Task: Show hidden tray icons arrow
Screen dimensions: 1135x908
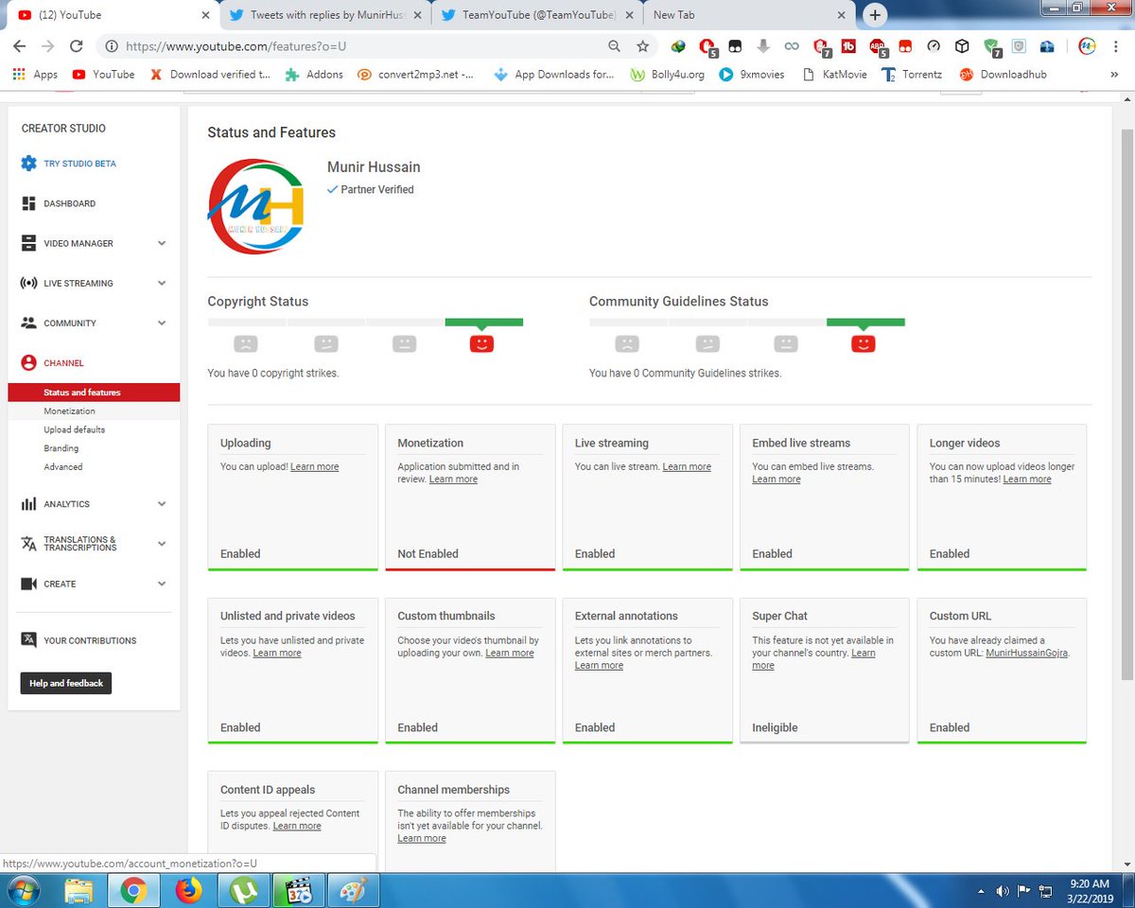Action: coord(980,891)
